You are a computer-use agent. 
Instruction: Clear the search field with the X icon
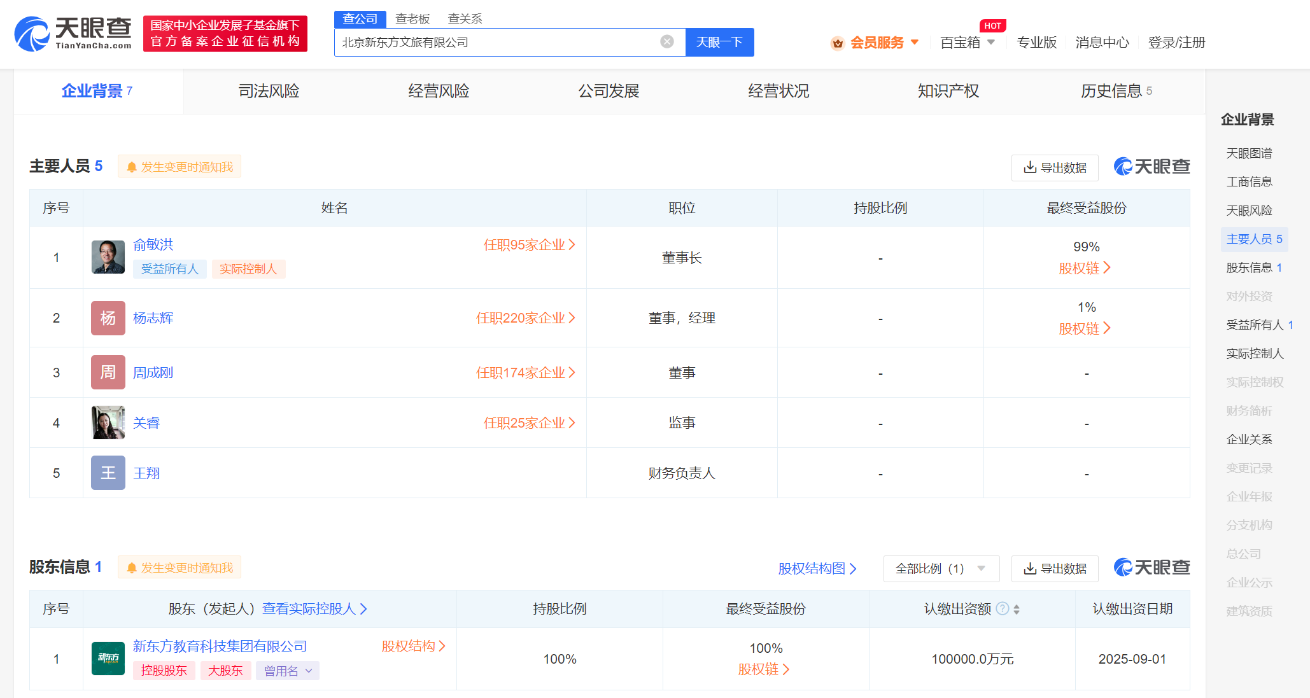click(x=667, y=42)
